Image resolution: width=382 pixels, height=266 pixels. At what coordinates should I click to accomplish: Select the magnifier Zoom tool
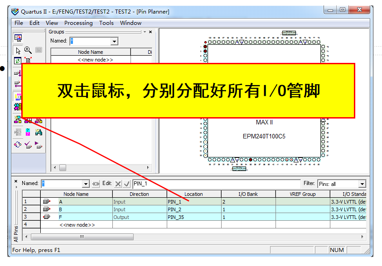(x=28, y=50)
